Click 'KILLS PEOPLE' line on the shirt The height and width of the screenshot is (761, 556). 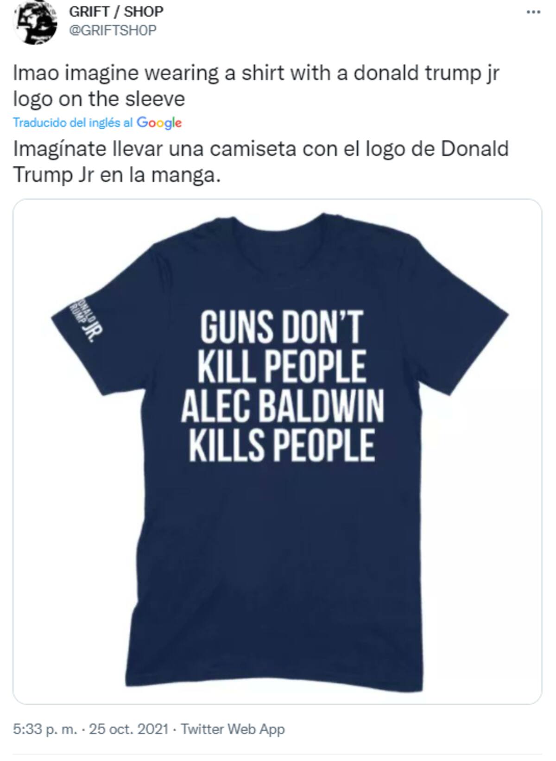(x=282, y=445)
